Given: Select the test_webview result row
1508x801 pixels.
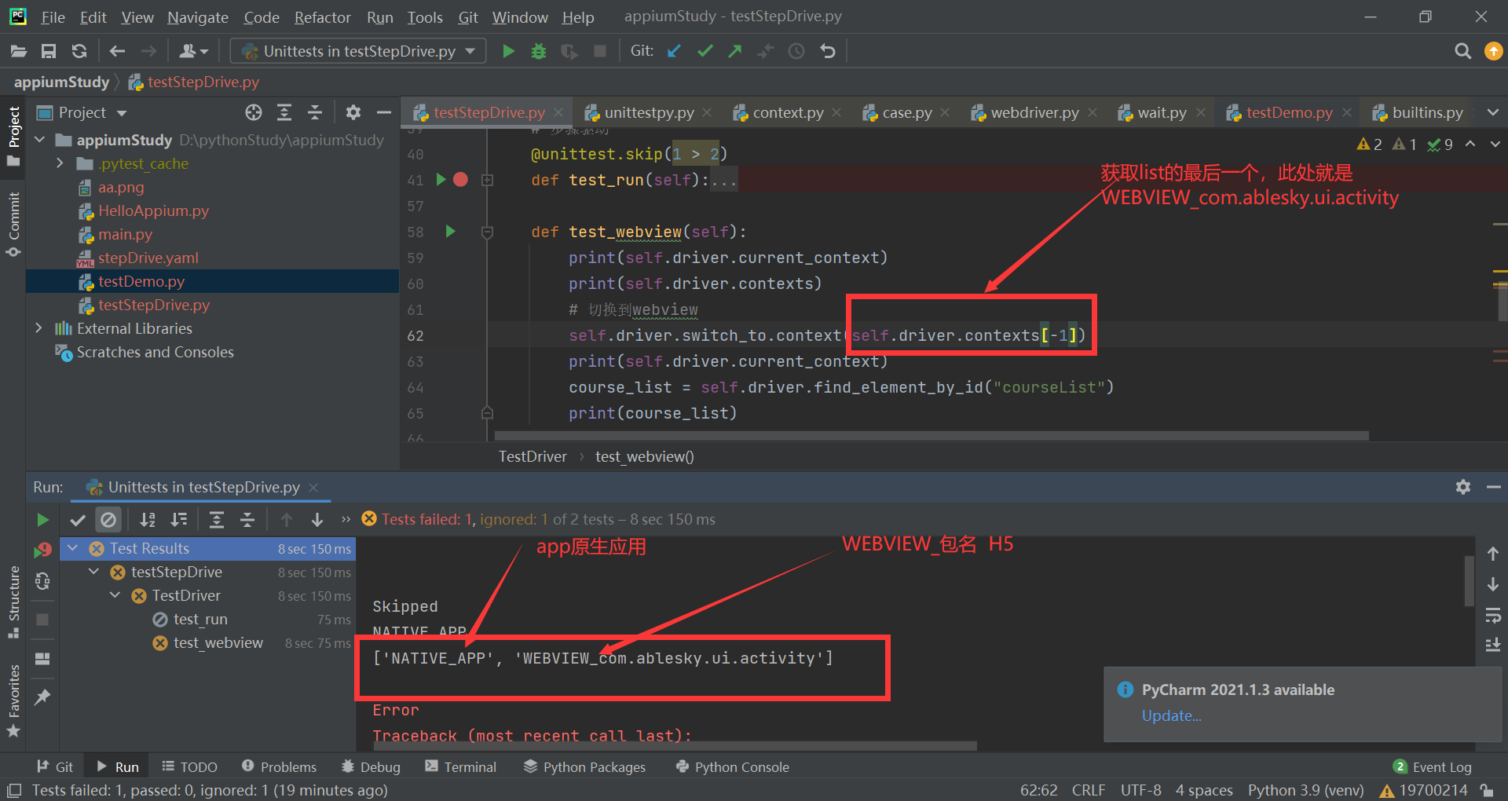Looking at the screenshot, I should (208, 642).
